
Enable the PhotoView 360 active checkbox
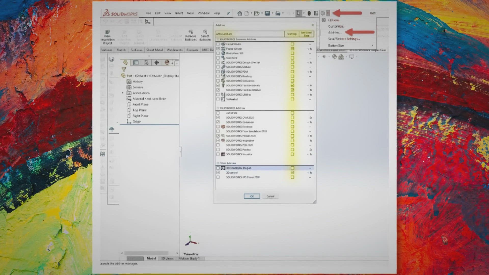point(218,53)
